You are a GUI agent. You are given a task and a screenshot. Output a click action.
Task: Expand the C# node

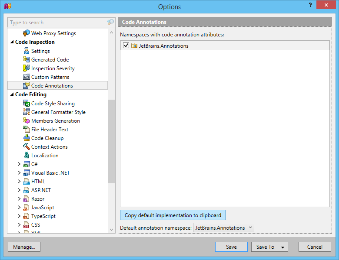click(19, 164)
